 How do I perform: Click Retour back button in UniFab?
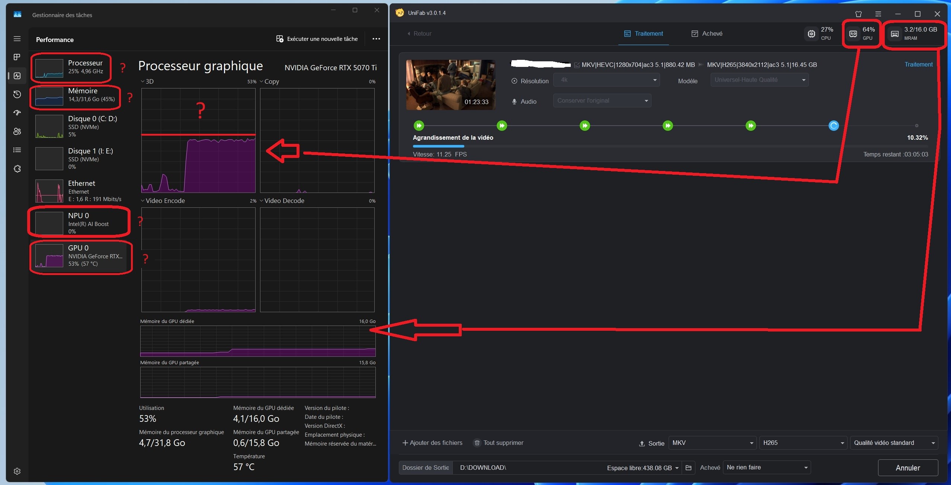(419, 33)
